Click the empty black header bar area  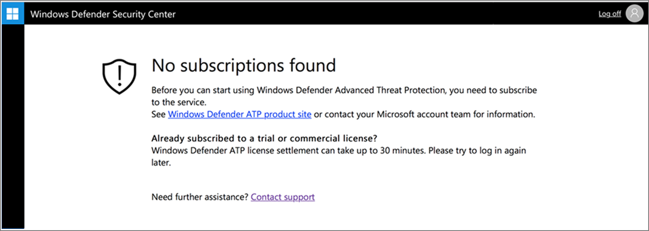coord(378,14)
